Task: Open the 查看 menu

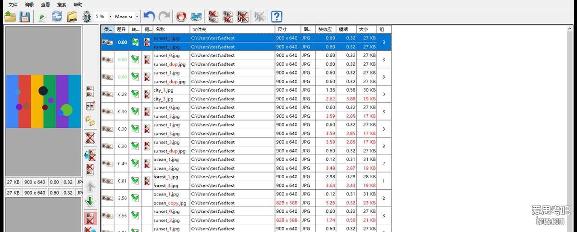Action: [45, 4]
